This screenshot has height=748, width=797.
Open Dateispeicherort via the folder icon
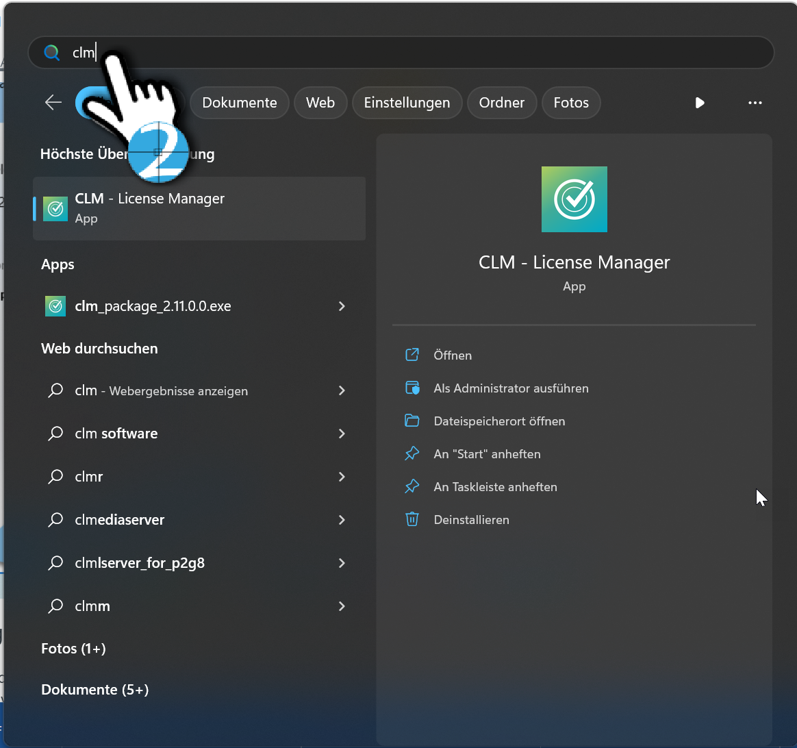(x=412, y=421)
